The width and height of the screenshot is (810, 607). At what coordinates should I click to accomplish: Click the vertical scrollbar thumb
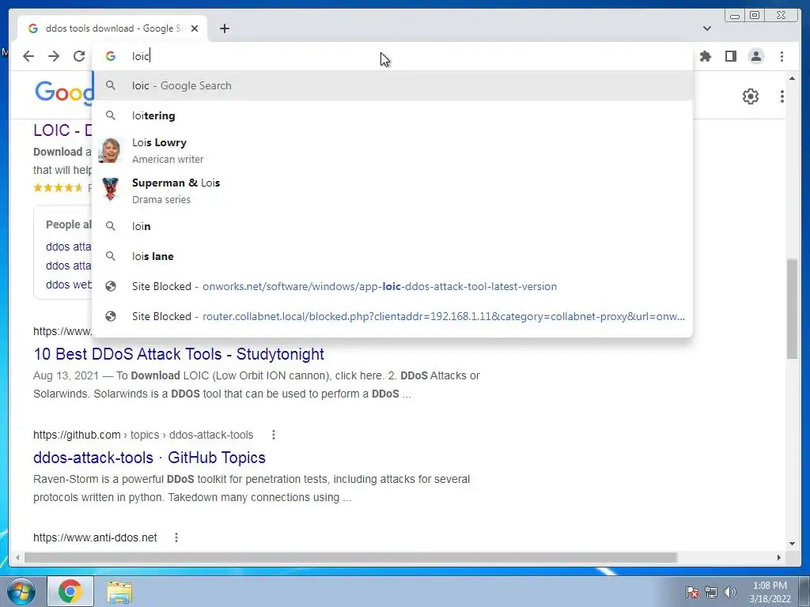point(792,309)
